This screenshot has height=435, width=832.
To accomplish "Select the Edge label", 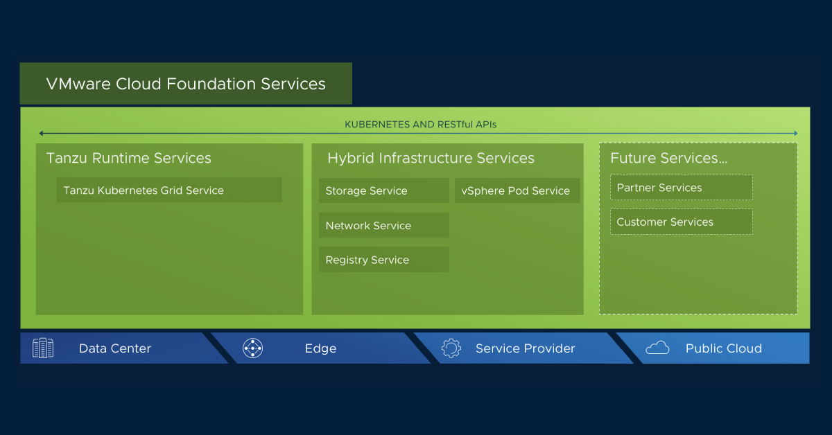I will coord(320,348).
